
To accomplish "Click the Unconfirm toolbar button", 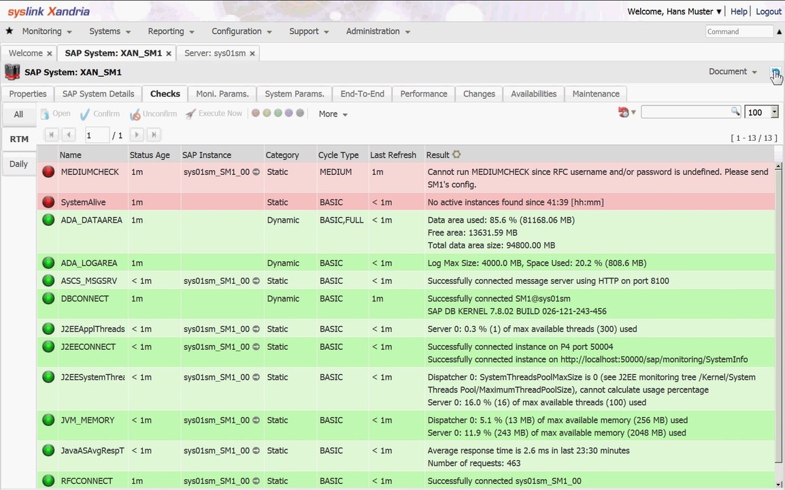I will (153, 114).
